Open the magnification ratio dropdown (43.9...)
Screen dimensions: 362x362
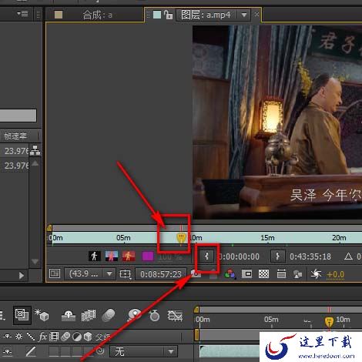pos(89,274)
